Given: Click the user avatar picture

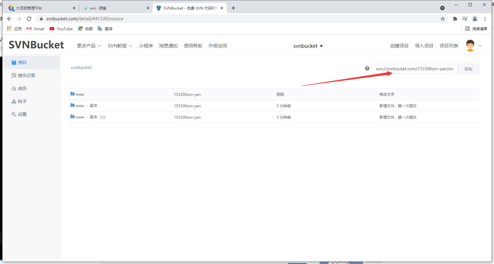Looking at the screenshot, I should click(x=470, y=46).
